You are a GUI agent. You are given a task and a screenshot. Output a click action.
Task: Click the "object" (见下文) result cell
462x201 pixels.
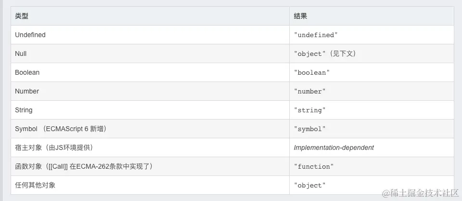coord(325,54)
